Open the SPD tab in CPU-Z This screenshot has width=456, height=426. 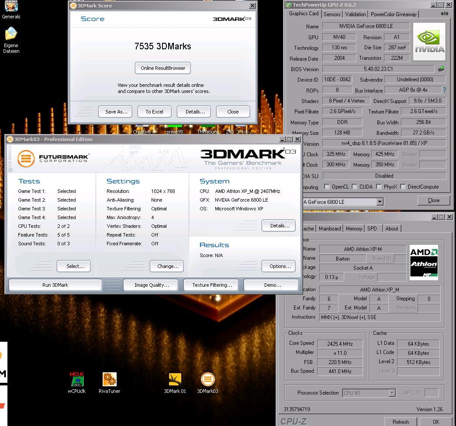[x=372, y=229]
